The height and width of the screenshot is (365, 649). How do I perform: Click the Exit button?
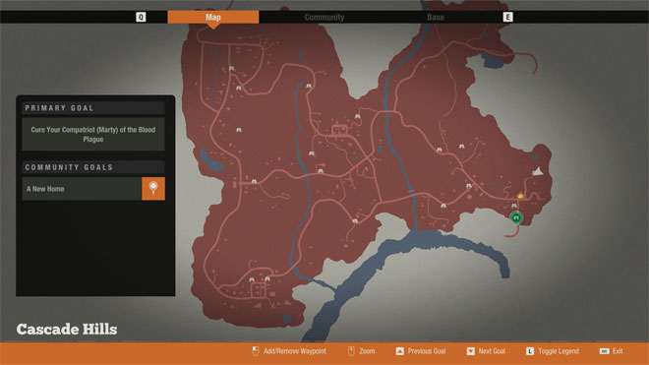pyautogui.click(x=618, y=351)
